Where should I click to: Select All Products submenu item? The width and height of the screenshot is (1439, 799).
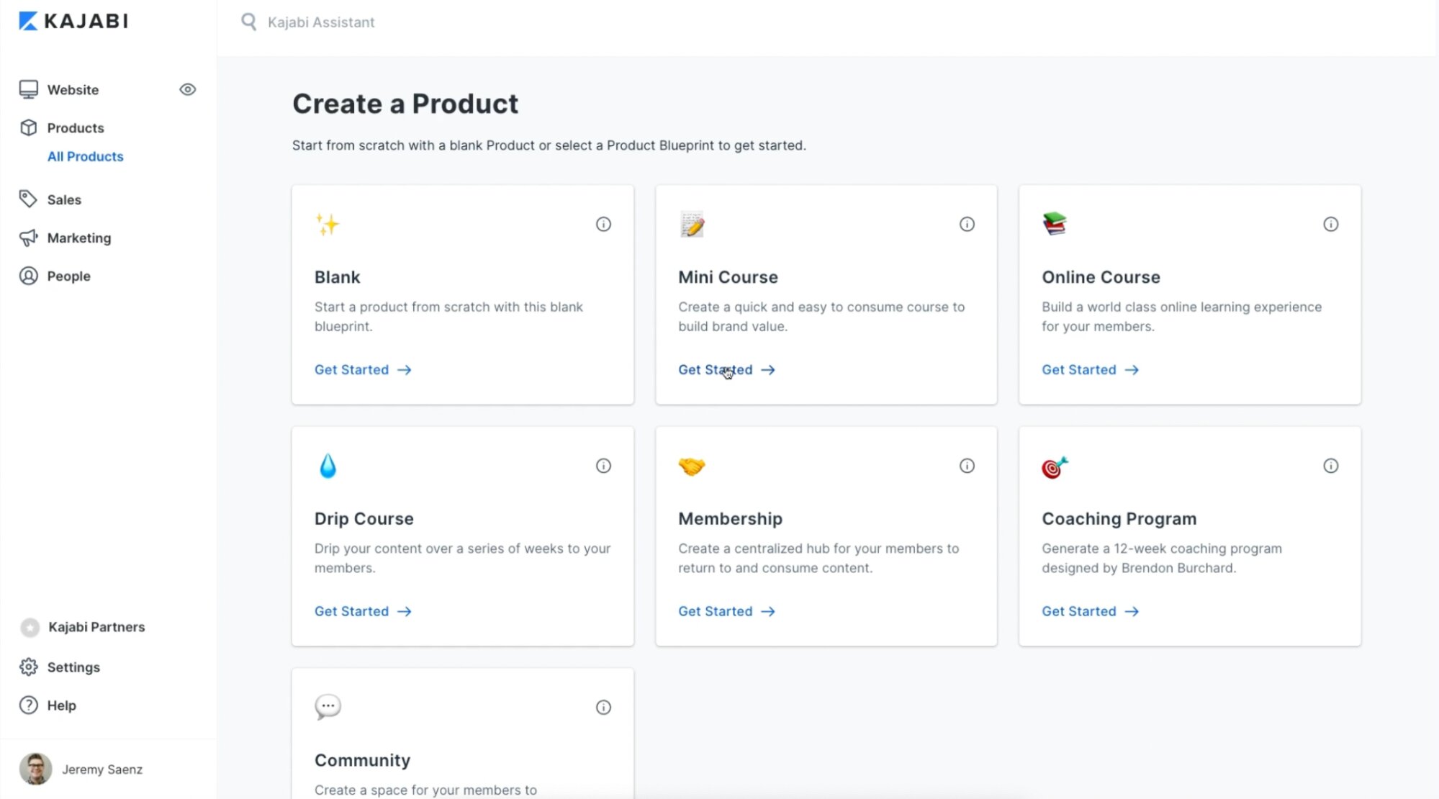(85, 156)
